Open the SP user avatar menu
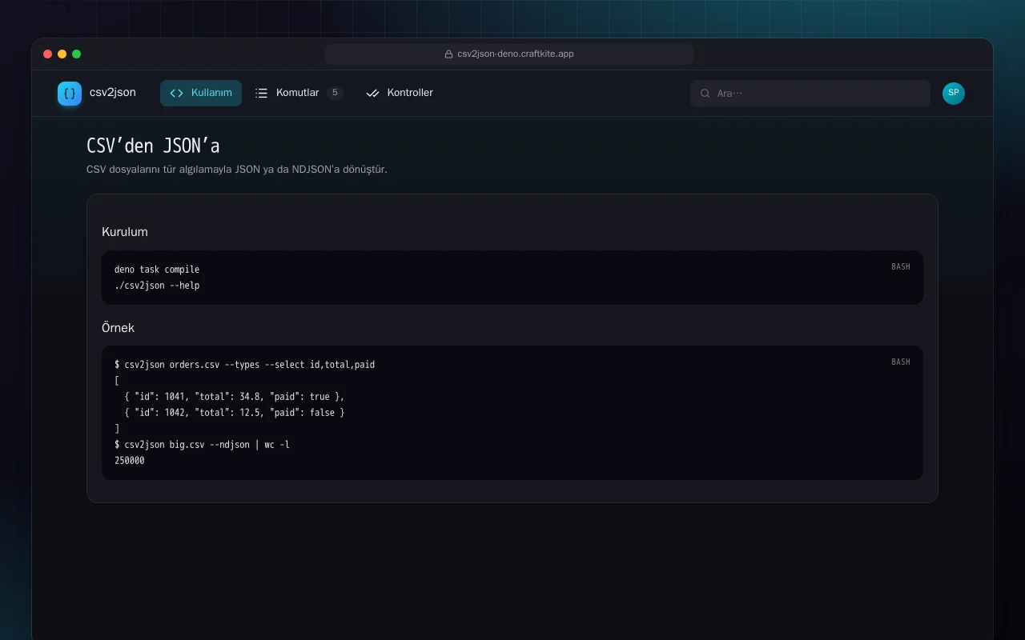 click(954, 93)
